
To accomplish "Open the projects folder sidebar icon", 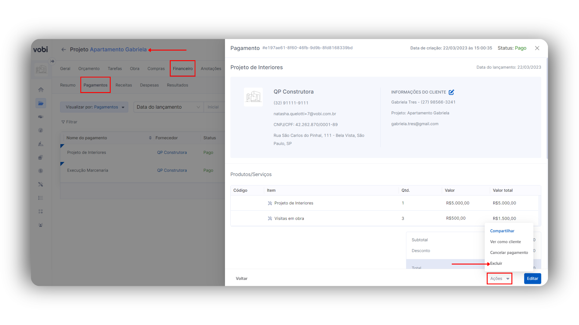I will (x=41, y=103).
